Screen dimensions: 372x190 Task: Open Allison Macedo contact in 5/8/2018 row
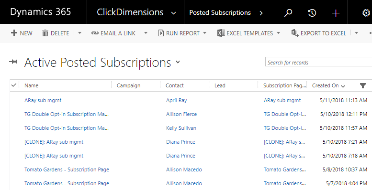[x=184, y=169]
